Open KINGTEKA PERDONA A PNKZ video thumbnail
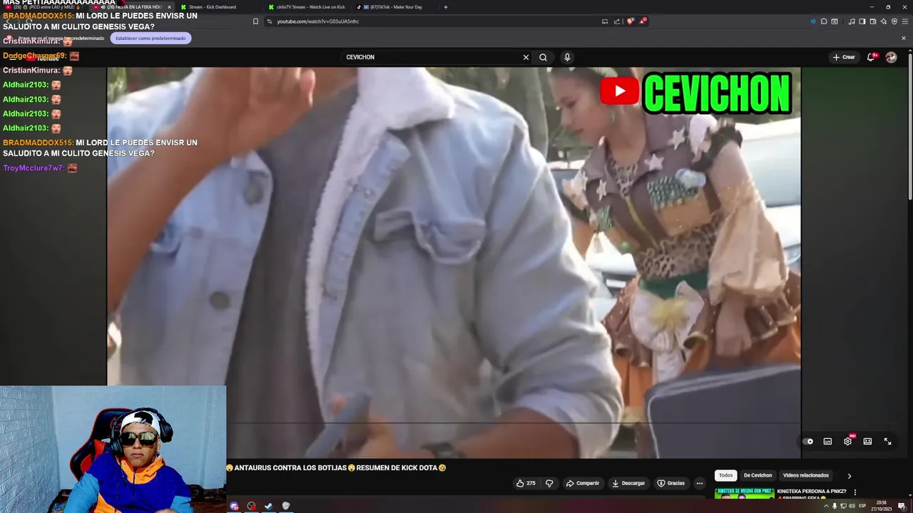 [x=744, y=493]
